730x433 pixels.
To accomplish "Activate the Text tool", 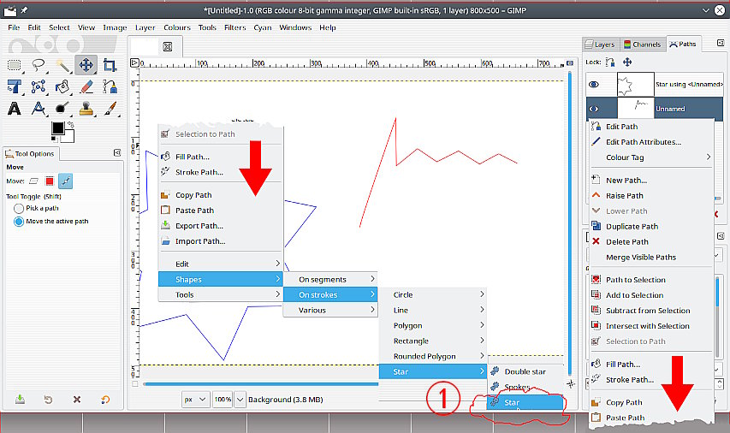I will pos(15,109).
